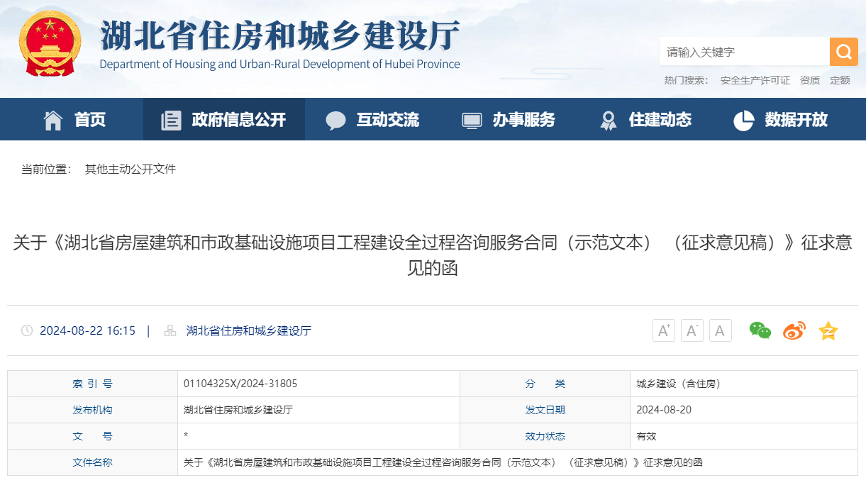This screenshot has width=866, height=490.
Task: Increase font size with A+ button
Action: point(663,330)
